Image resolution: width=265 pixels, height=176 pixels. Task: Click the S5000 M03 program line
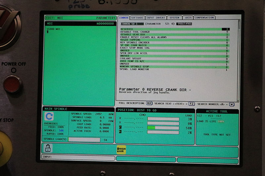[x=55, y=29]
